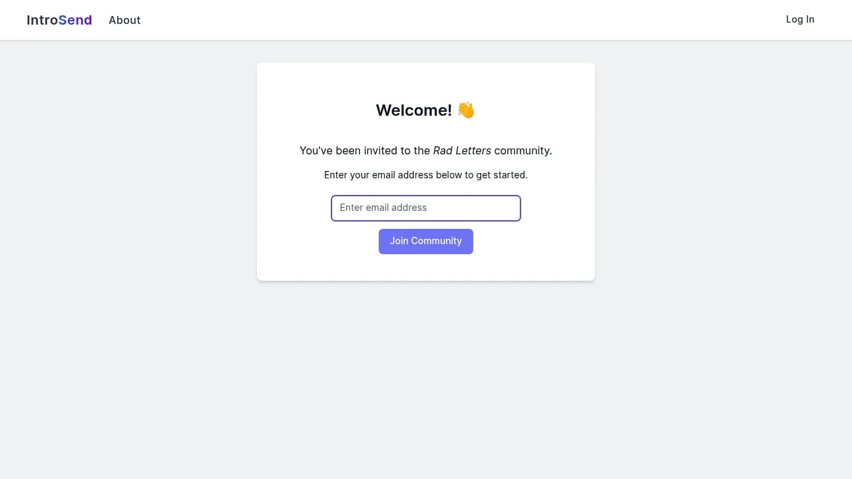Click the 'Enter your email address below' instruction

point(426,175)
